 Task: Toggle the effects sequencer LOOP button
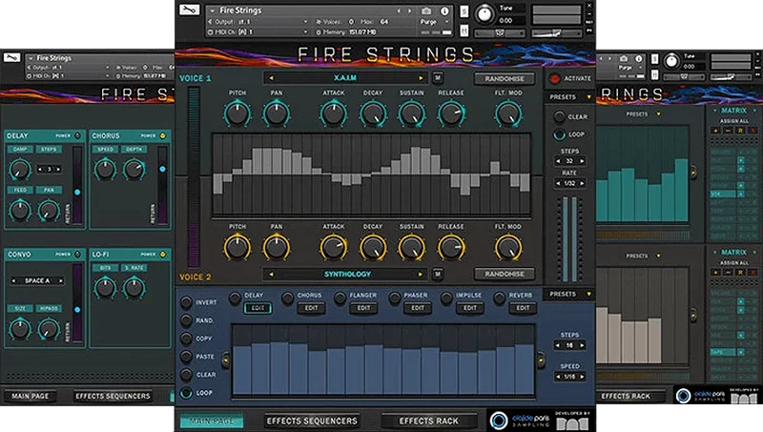(186, 393)
